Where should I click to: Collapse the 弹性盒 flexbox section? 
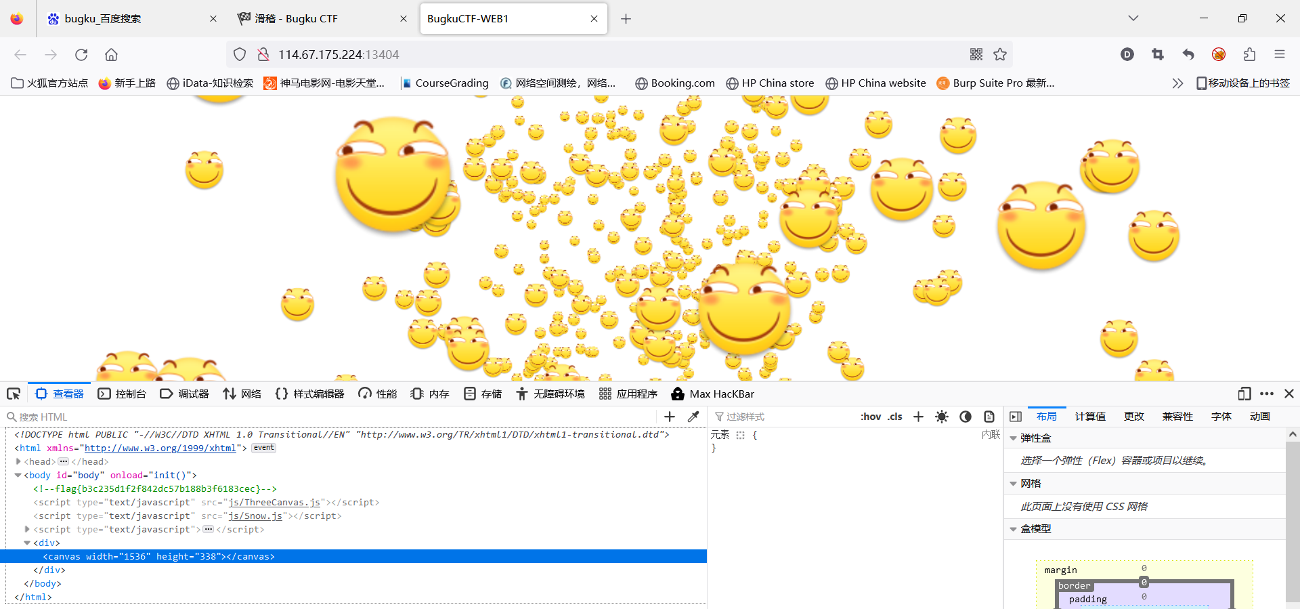coord(1014,438)
